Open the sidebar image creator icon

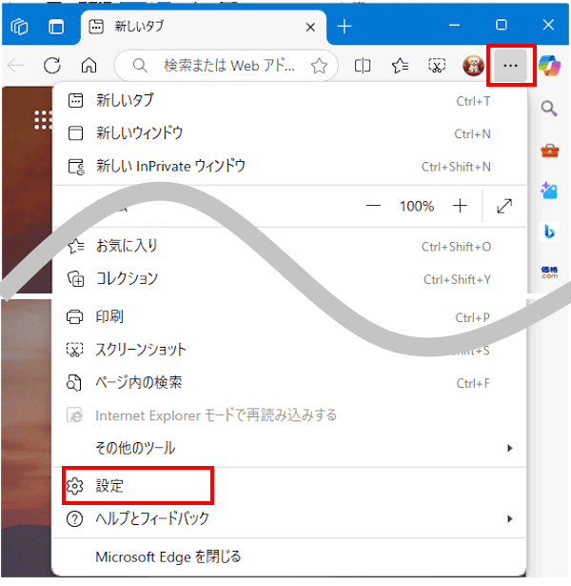549,191
